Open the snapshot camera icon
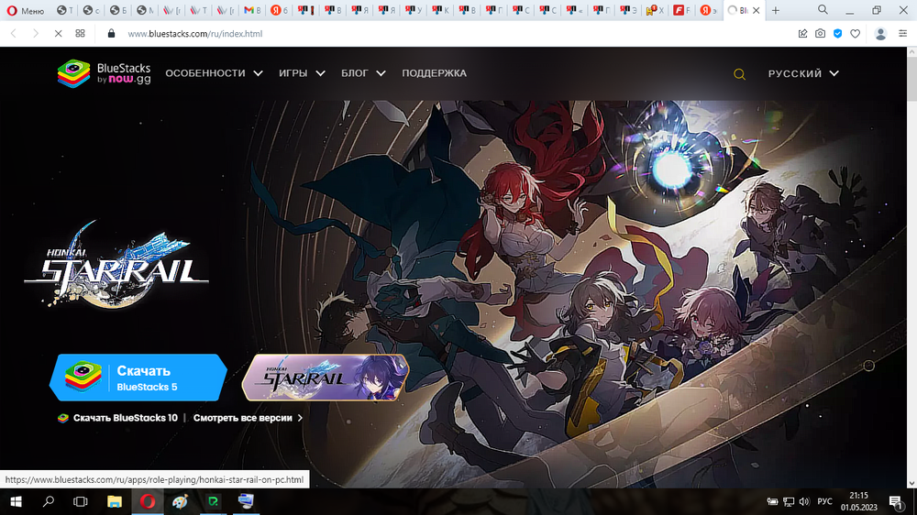Image resolution: width=917 pixels, height=515 pixels. click(x=820, y=34)
